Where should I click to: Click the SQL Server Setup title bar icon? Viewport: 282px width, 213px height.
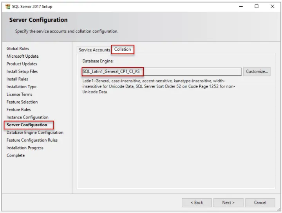coord(8,7)
